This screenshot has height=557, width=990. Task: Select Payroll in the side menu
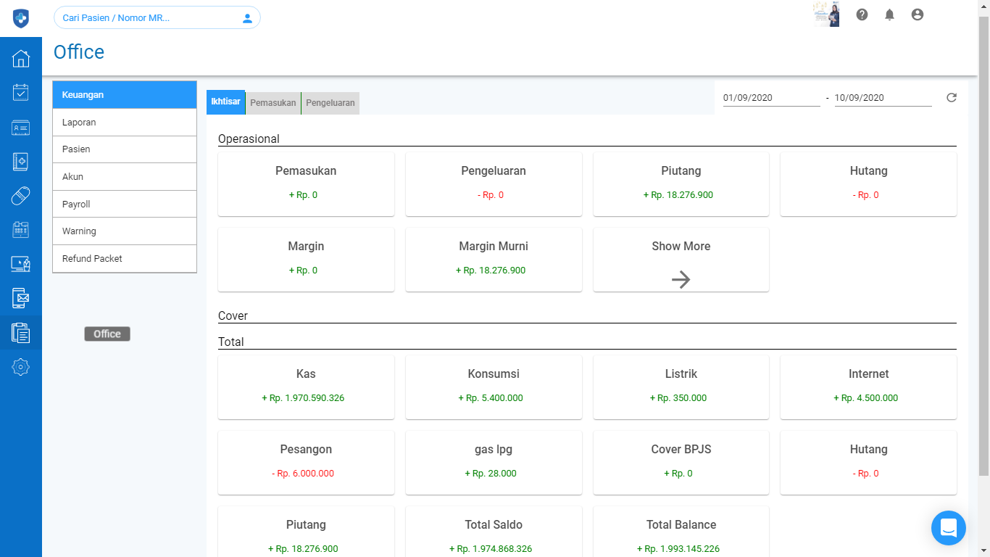pyautogui.click(x=125, y=204)
